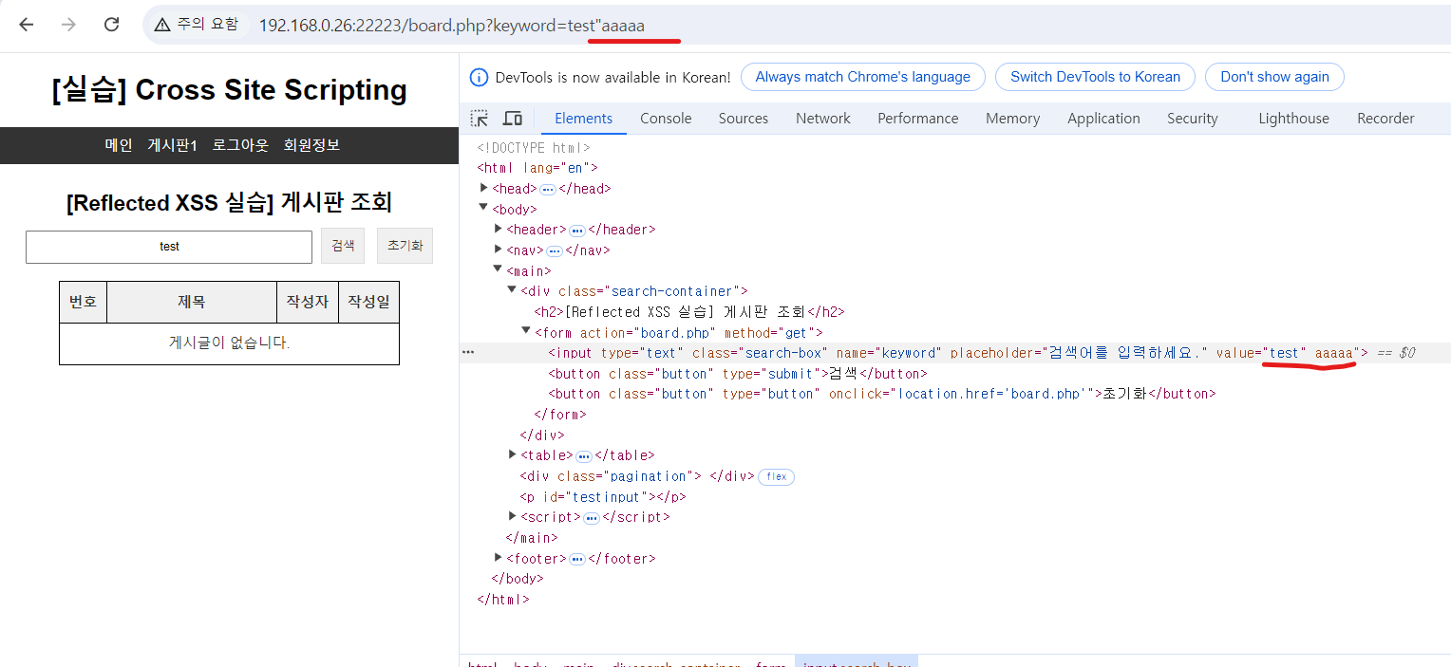1451x667 pixels.
Task: Activate the inspect element picker icon
Action: 480,119
